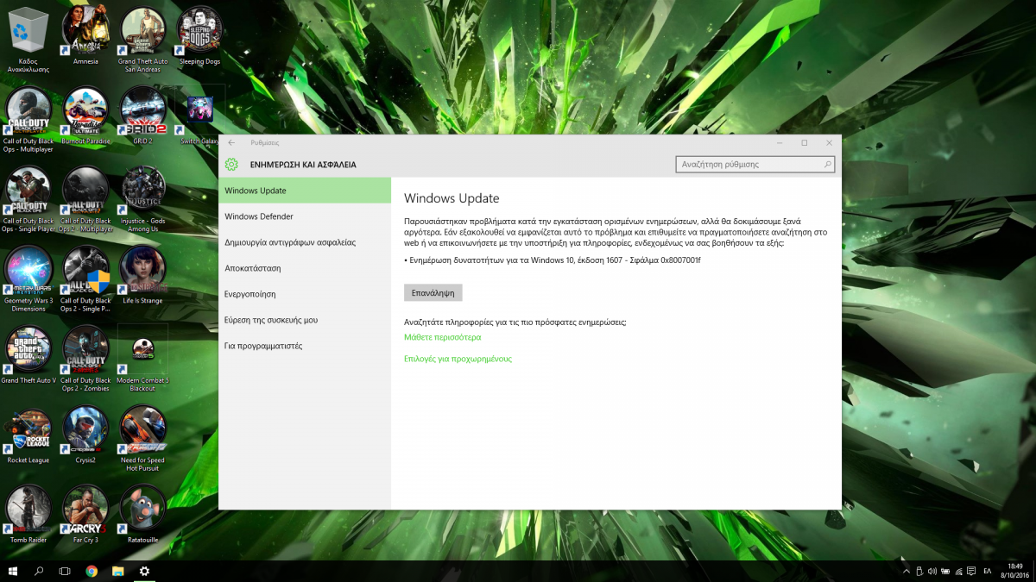Click the update error 0x8007001f text
1036x582 pixels.
click(x=553, y=260)
